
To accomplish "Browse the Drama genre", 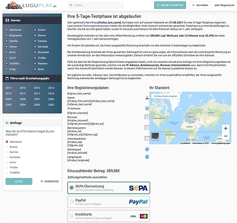I will (41, 35).
